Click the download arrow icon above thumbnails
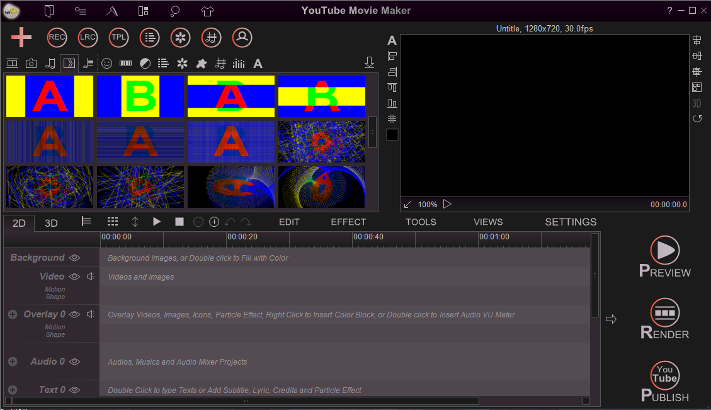The height and width of the screenshot is (410, 711). click(369, 62)
